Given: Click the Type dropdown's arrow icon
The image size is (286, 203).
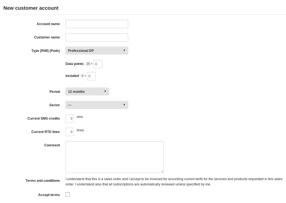Looking at the screenshot, I should [x=124, y=50].
